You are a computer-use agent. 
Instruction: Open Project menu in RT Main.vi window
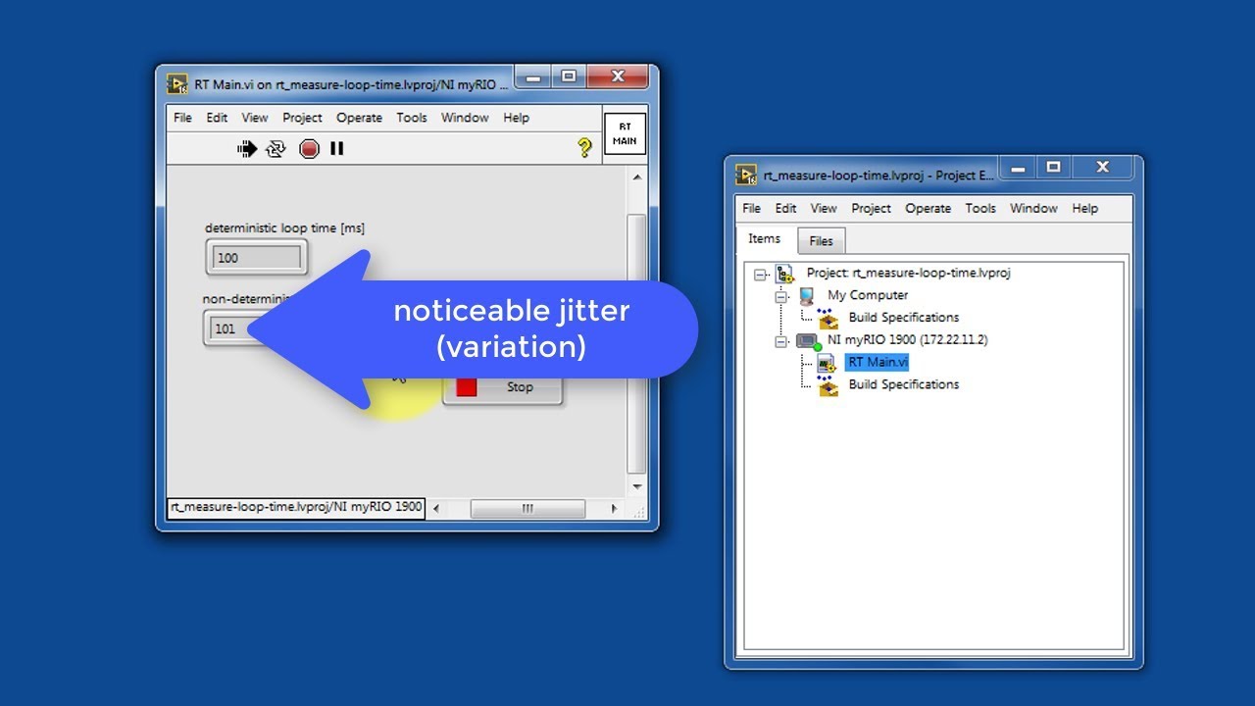pyautogui.click(x=302, y=118)
